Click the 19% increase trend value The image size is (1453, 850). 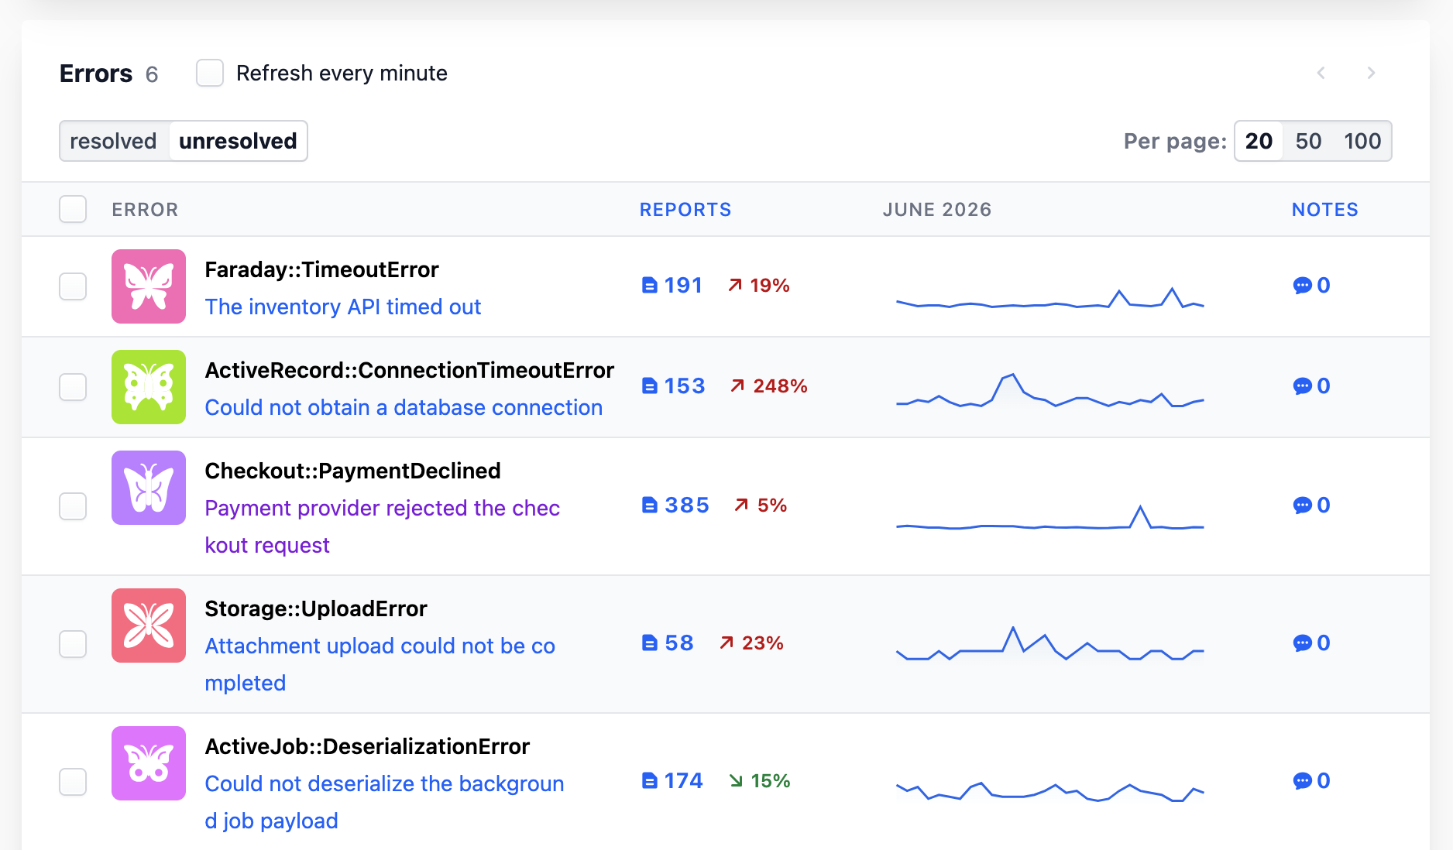758,286
